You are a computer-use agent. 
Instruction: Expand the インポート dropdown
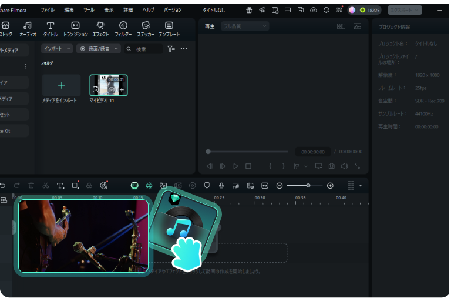(56, 49)
